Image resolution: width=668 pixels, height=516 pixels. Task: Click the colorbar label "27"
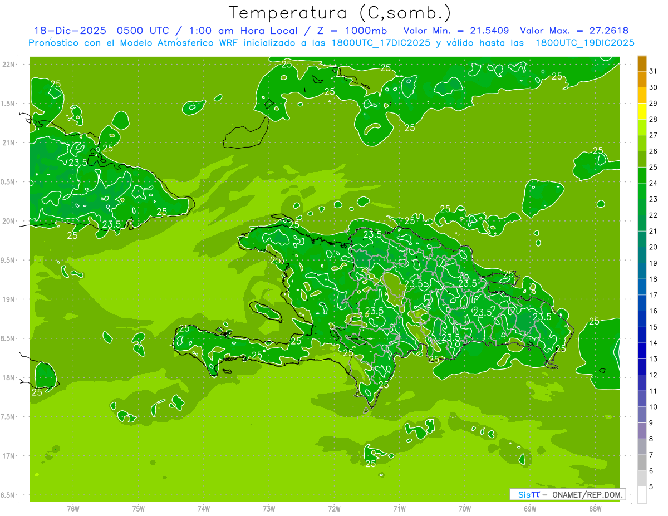pyautogui.click(x=653, y=135)
